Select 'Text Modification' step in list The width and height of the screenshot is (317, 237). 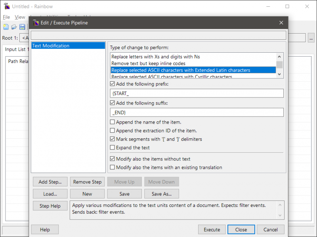coord(51,46)
